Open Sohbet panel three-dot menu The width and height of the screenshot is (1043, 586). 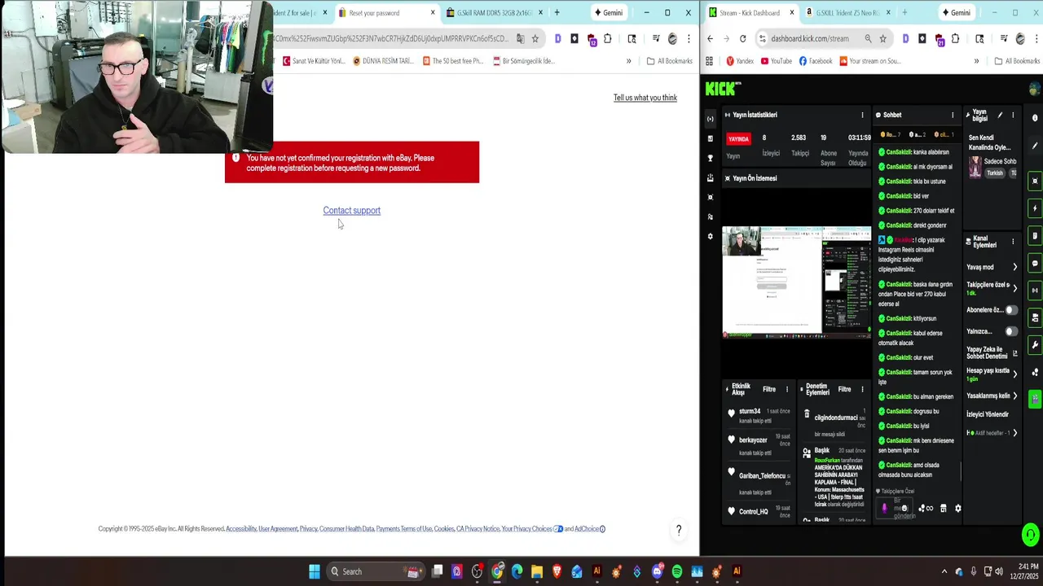952,115
